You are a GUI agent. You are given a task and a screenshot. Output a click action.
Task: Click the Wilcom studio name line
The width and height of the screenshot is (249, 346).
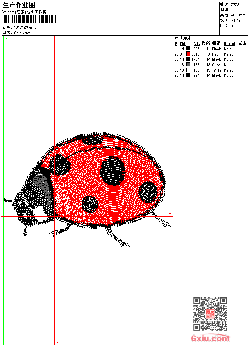pos(24,12)
